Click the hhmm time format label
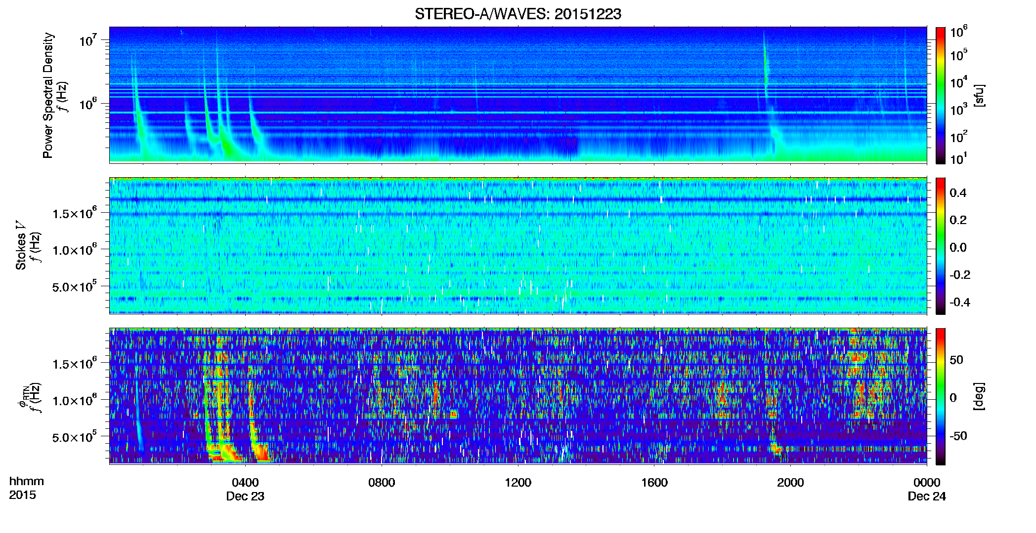The width and height of the screenshot is (1036, 533). 26,481
